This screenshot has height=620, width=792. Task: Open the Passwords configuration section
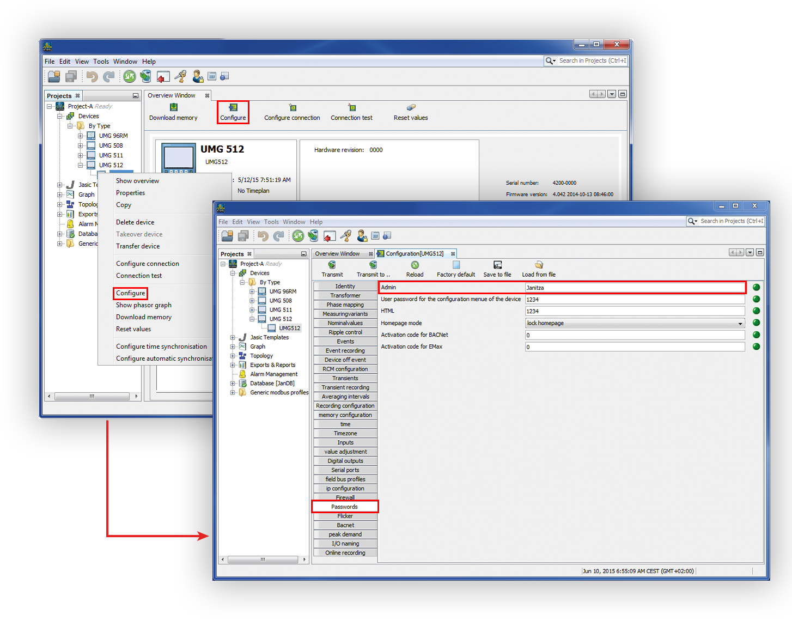345,507
